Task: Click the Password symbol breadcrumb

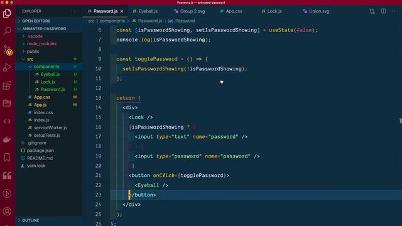Action: pyautogui.click(x=185, y=21)
